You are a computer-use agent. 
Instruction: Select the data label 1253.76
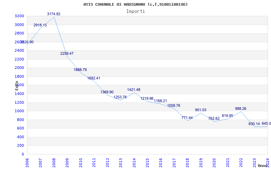120,97
